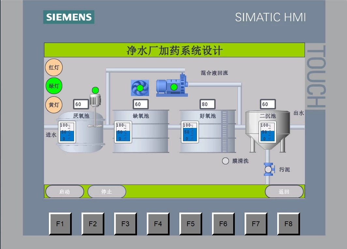Click the F6 function key
The height and width of the screenshot is (249, 347).
(223, 224)
